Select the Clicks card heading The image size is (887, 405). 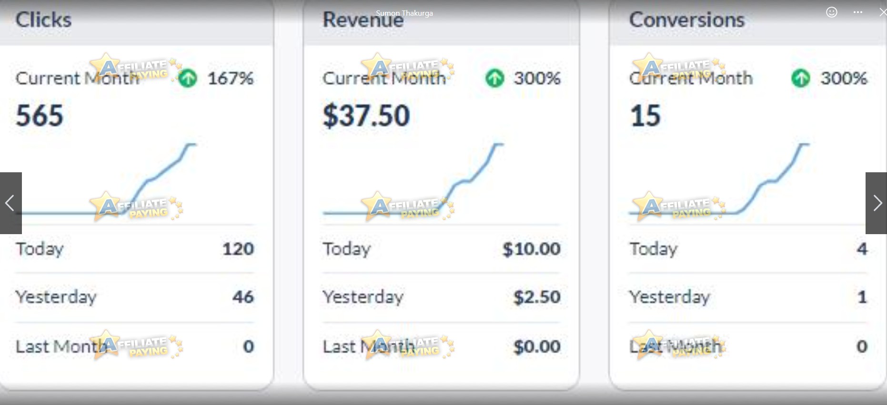[43, 20]
